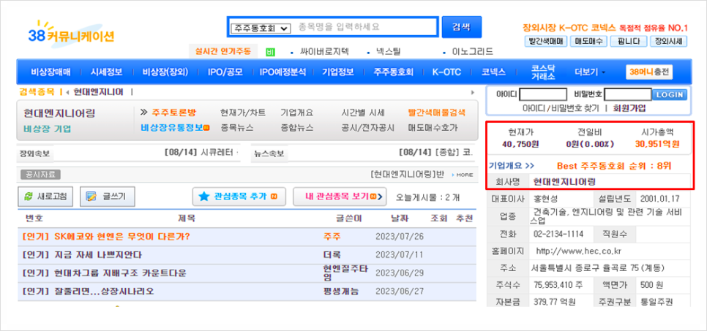Open popular stock 싸이버로지텍

(x=325, y=52)
